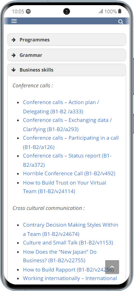
Task: Open Conference calls – Status report link
Action: [x=67, y=160]
